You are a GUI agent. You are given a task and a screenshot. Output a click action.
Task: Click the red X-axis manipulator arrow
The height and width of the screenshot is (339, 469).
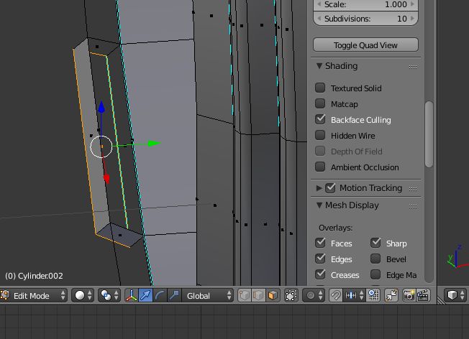click(x=106, y=179)
